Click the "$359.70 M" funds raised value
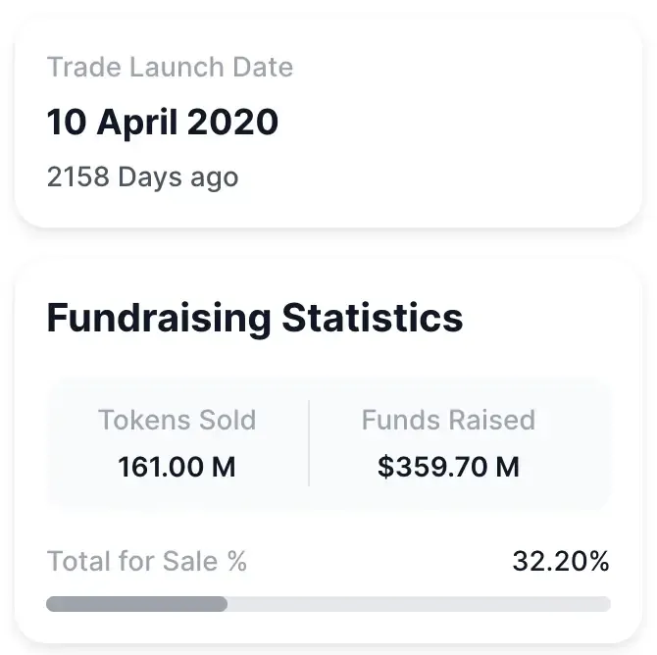657x655 pixels. pyautogui.click(x=448, y=467)
